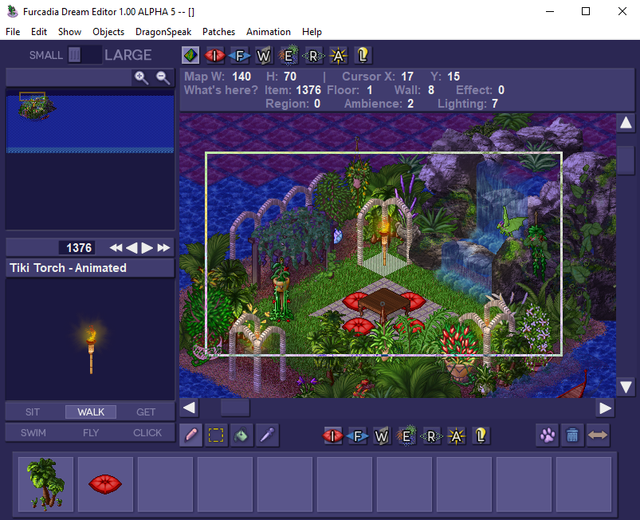This screenshot has height=520, width=640.
Task: Select the paint bucket fill tool
Action: pyautogui.click(x=241, y=435)
